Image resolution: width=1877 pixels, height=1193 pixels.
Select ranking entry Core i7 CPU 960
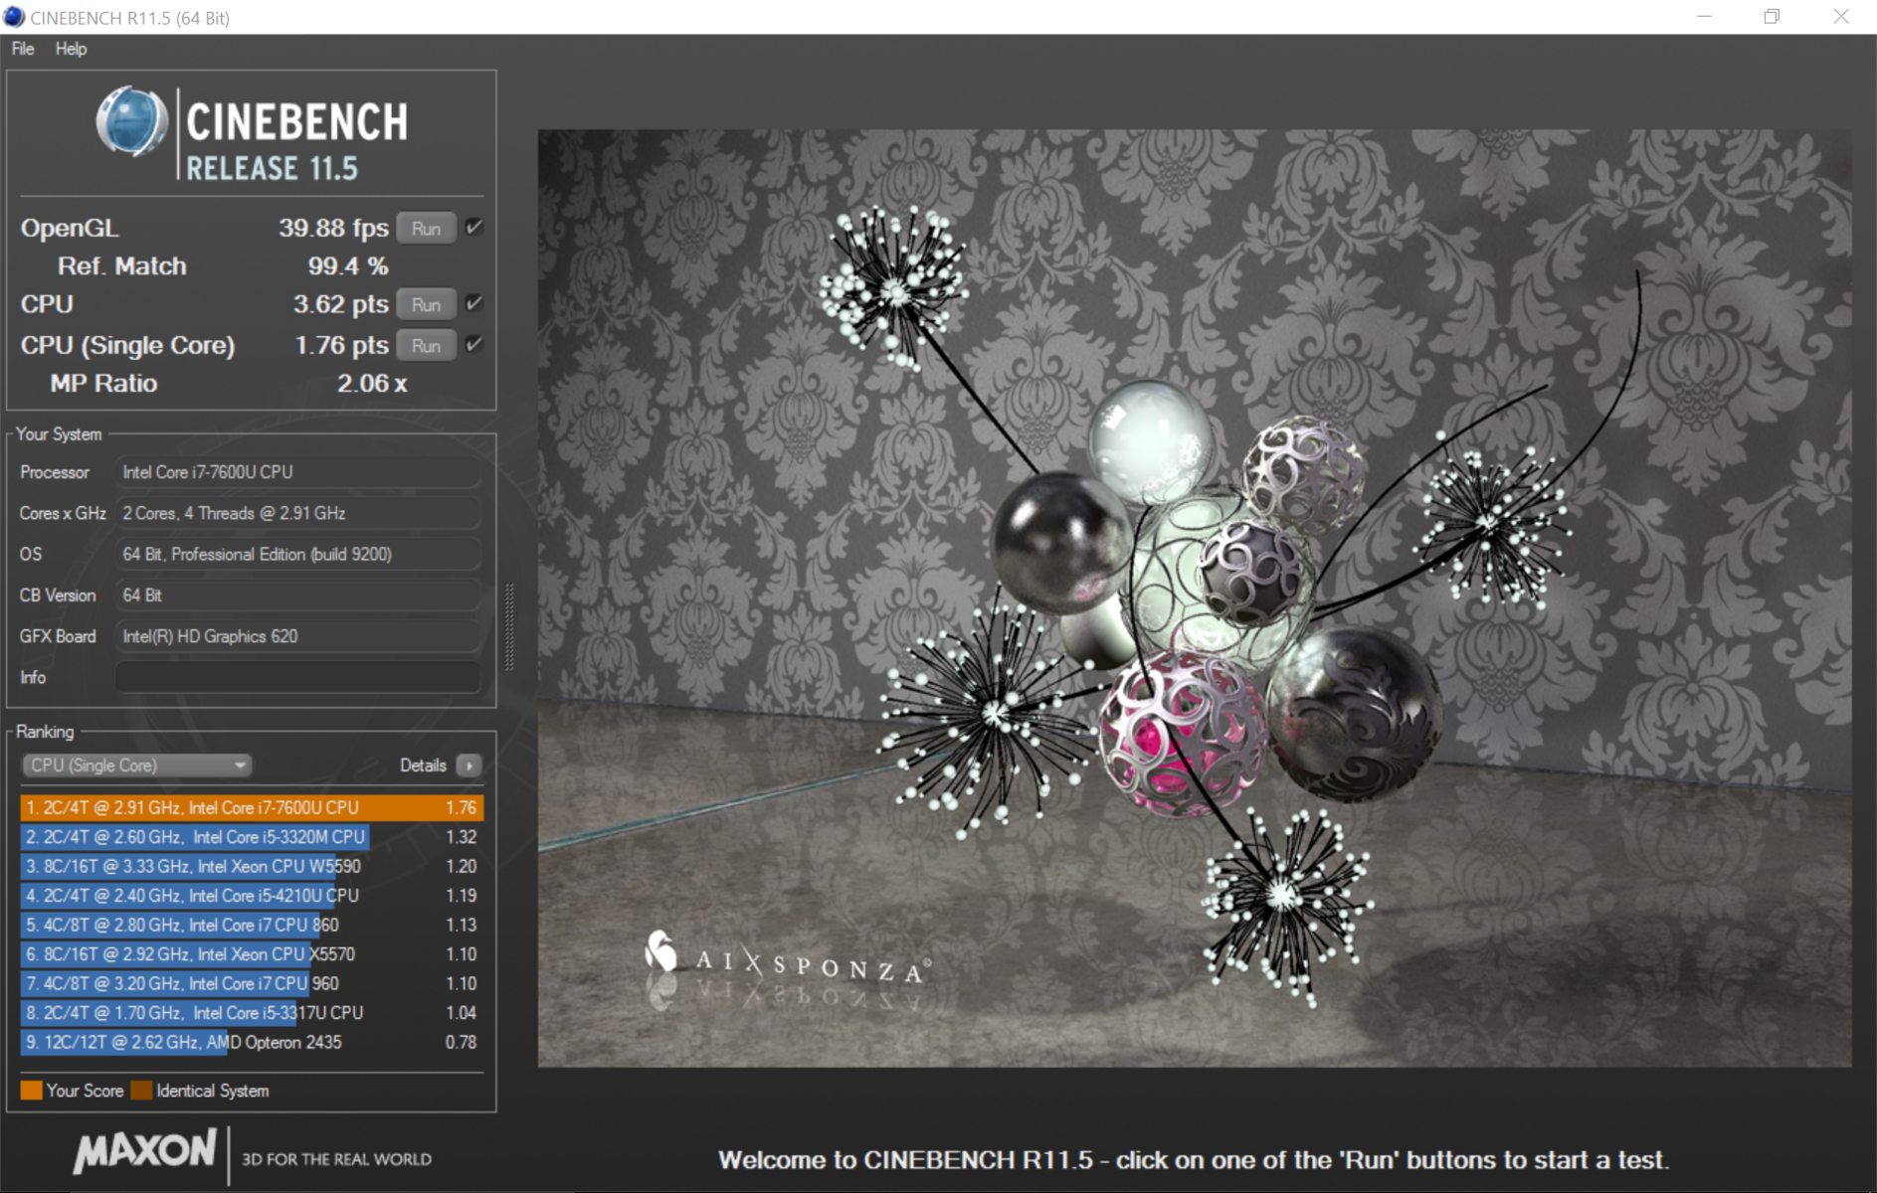(x=252, y=983)
